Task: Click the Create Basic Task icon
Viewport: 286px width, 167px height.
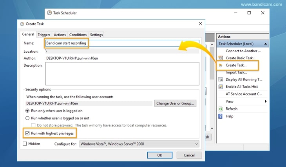Action: pyautogui.click(x=221, y=58)
